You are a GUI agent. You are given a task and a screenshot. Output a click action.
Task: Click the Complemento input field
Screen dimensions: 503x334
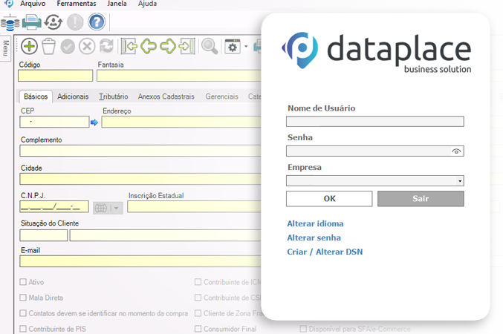pos(140,151)
